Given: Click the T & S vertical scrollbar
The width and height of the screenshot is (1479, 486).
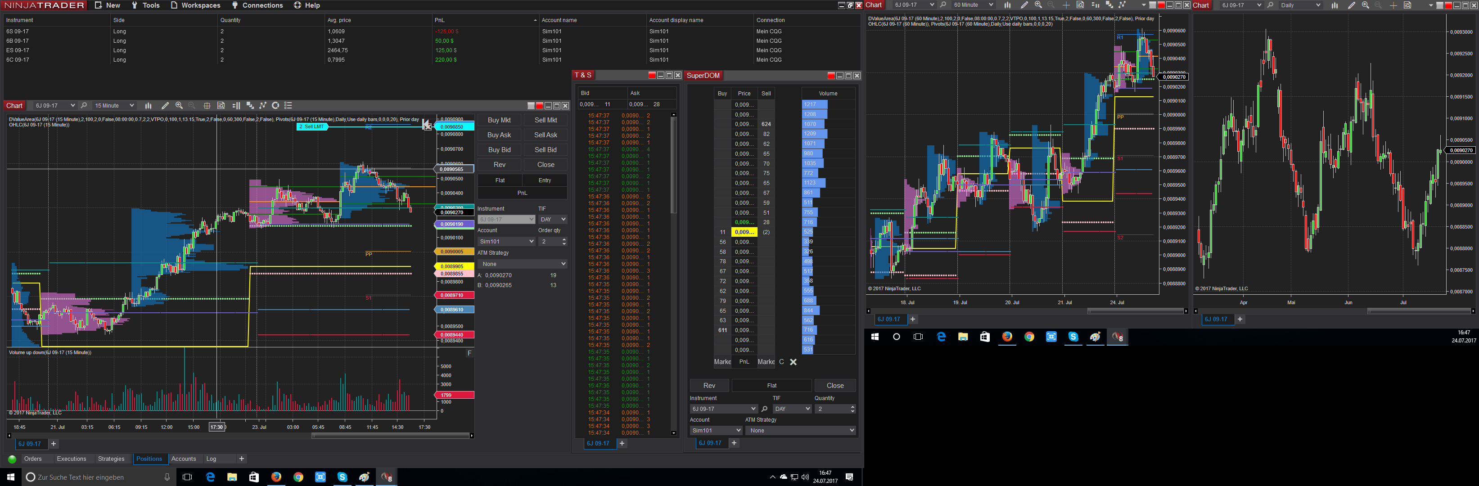Looking at the screenshot, I should tap(673, 274).
